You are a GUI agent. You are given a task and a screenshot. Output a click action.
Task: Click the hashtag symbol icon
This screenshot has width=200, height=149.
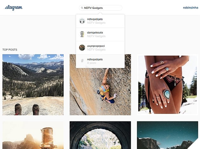click(x=82, y=61)
